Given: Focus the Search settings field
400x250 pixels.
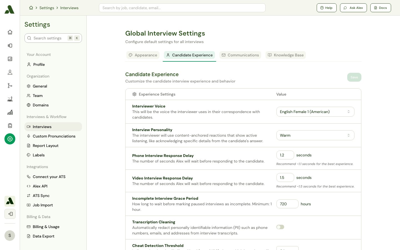Looking at the screenshot, I should 53,38.
